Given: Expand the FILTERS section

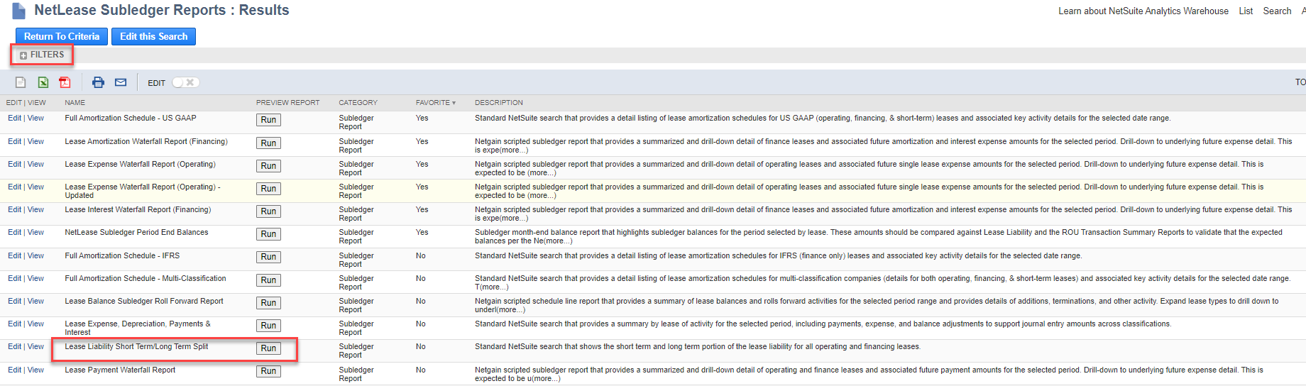Looking at the screenshot, I should pyautogui.click(x=42, y=55).
